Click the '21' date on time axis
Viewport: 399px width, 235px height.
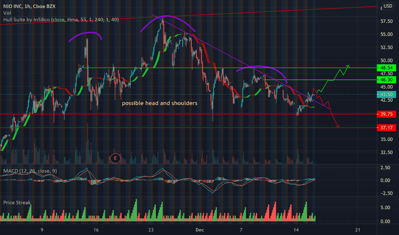pos(358,230)
